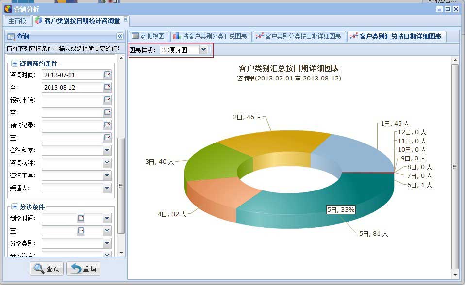This screenshot has height=285, width=465.
Task: Click scroll-up arrow of query panel scrollbar
Action: [121, 58]
